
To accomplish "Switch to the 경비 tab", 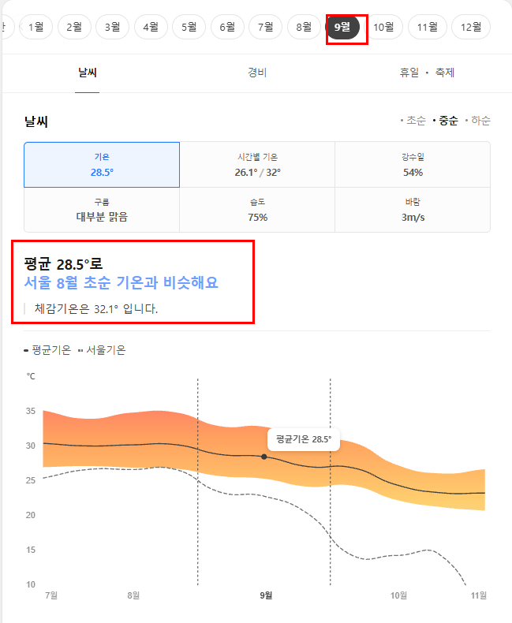I will [257, 73].
